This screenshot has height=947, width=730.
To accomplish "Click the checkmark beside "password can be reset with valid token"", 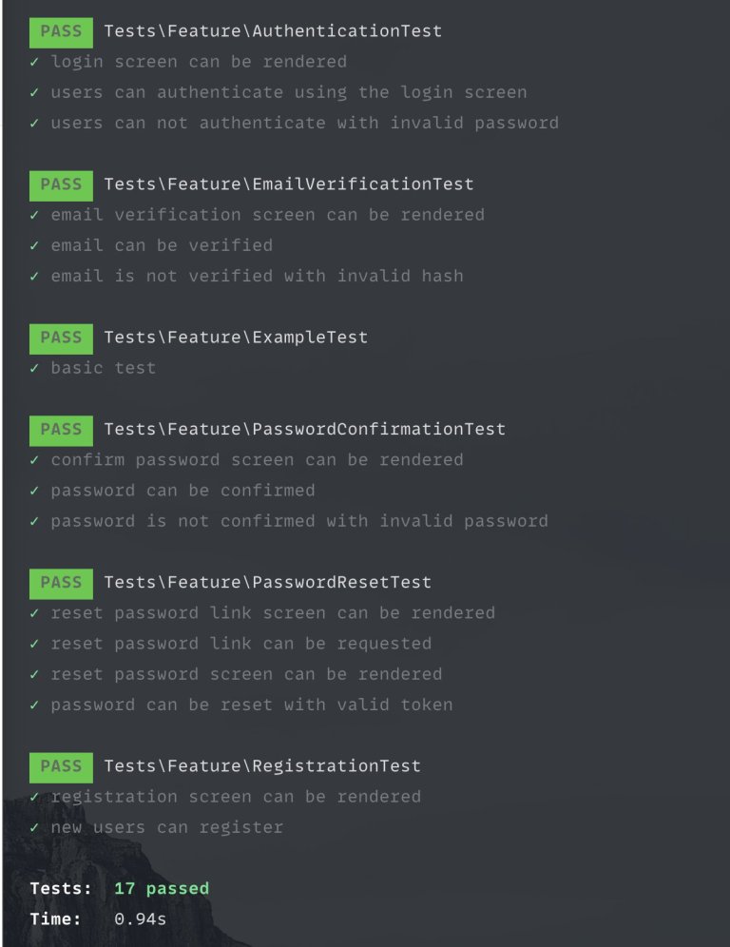I will [34, 705].
